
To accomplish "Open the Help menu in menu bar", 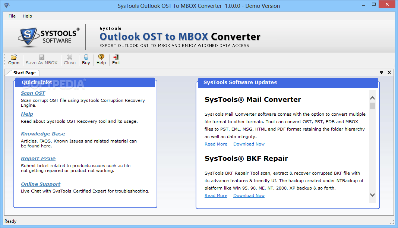I will pyautogui.click(x=27, y=16).
